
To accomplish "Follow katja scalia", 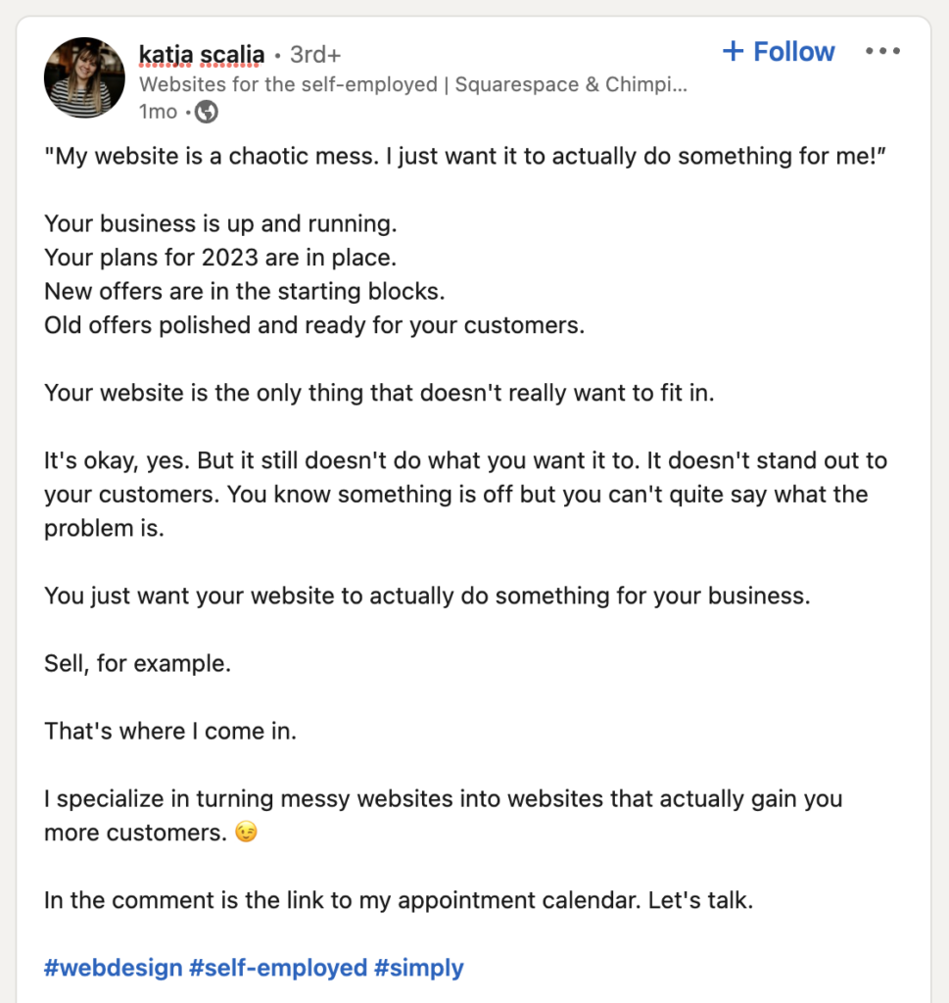I will tap(779, 51).
